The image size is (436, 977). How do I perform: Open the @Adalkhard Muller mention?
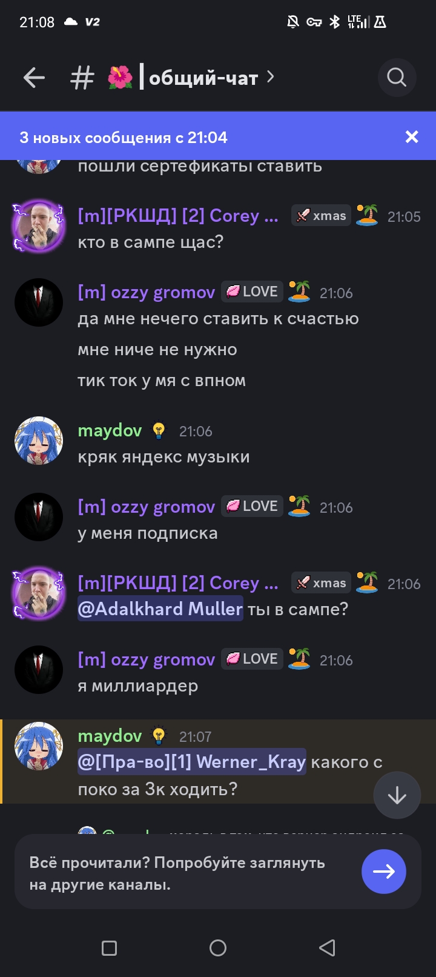[160, 609]
